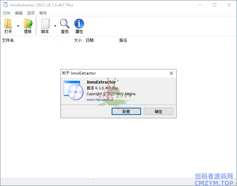
Task: Expand the dropdown arrow beside 脚本
Action: [55, 26]
